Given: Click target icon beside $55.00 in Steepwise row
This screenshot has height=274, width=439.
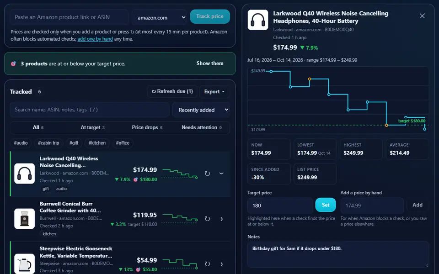Looking at the screenshot, I should (x=138, y=269).
